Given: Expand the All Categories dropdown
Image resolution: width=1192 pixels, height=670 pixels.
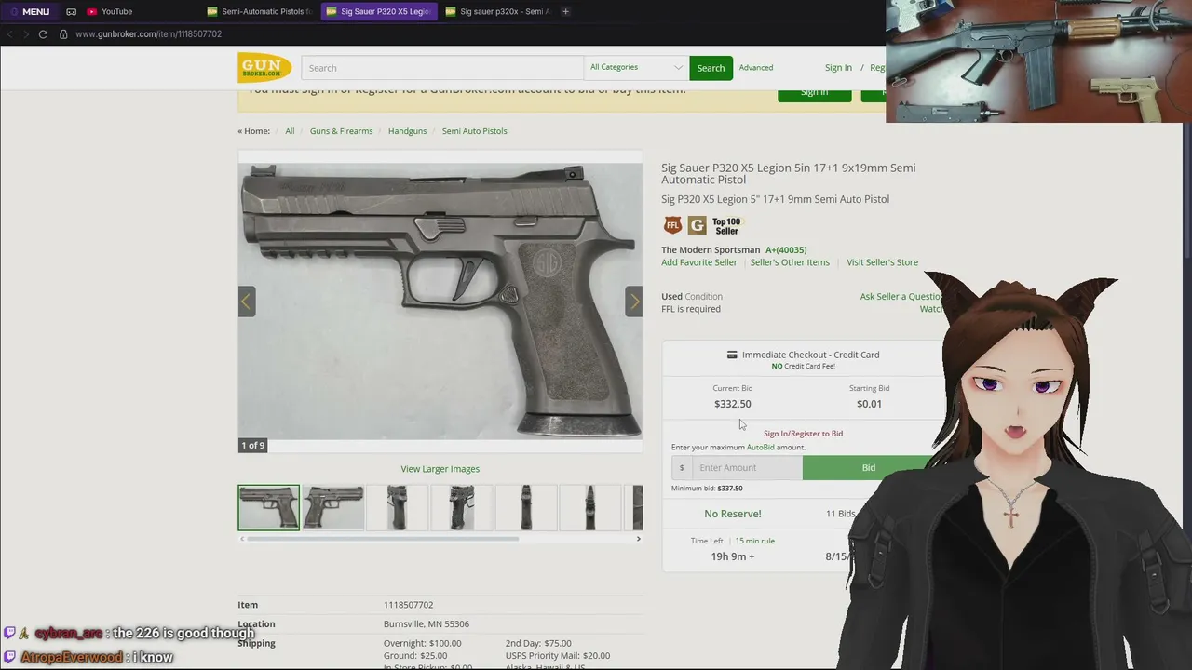Looking at the screenshot, I should 637,67.
